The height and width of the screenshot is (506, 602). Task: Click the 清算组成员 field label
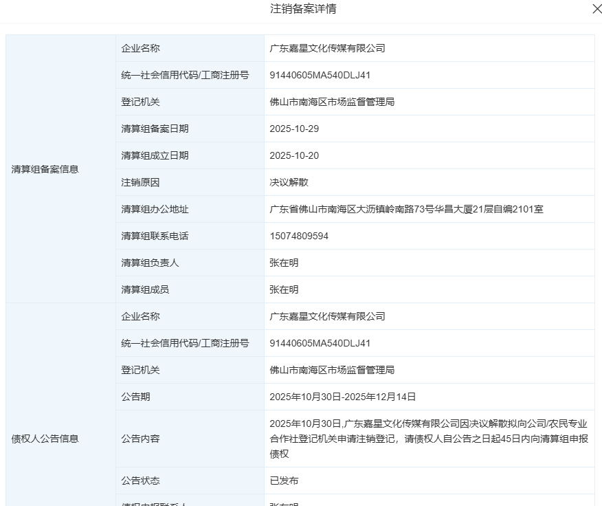[x=145, y=289]
